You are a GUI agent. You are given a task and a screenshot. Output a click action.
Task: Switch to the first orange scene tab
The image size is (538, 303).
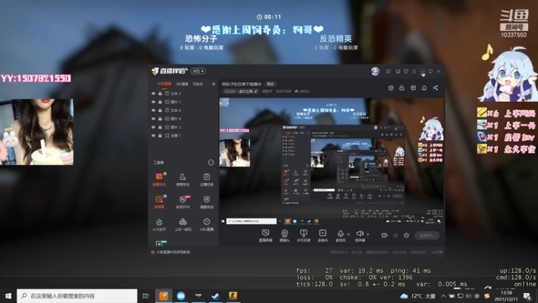[164, 83]
